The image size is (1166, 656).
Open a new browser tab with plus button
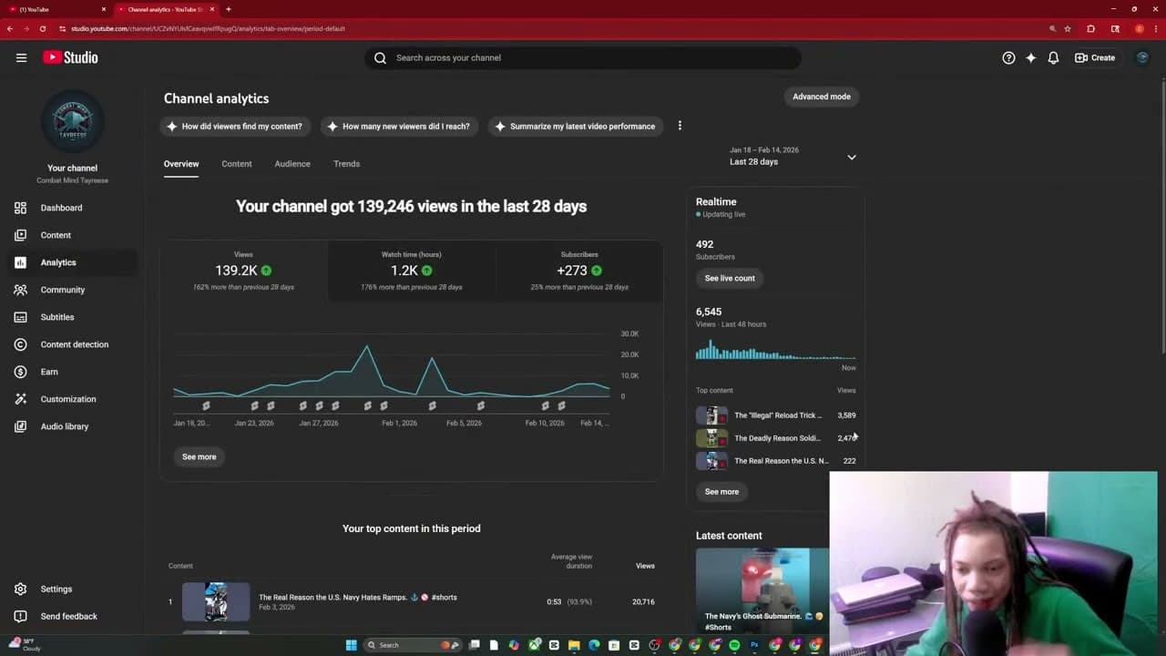point(228,9)
